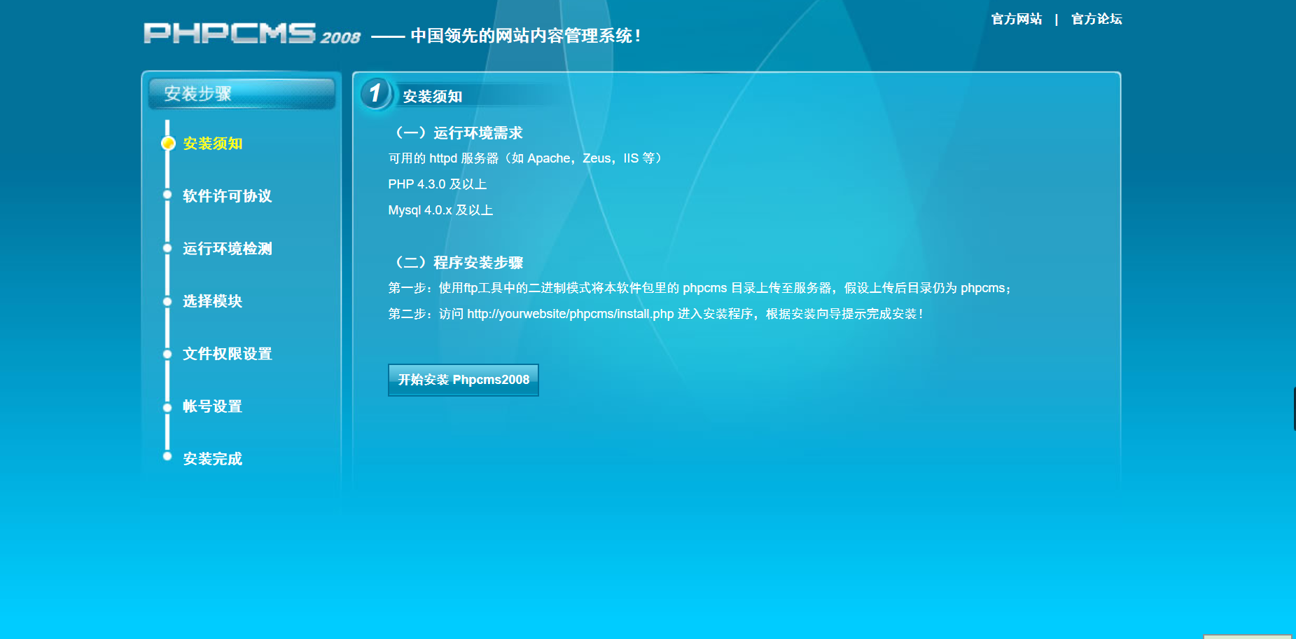
Task: Select the 软件许可协议 installation step
Action: [228, 195]
